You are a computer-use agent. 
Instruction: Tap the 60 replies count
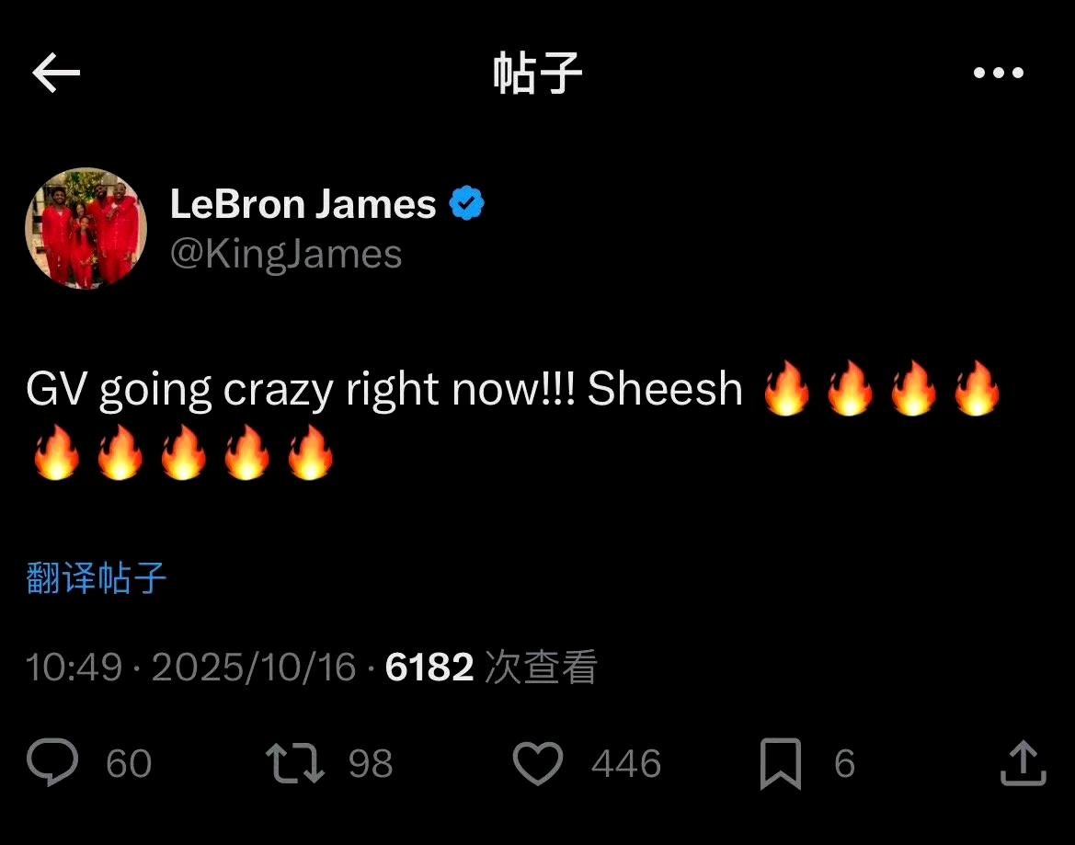point(129,763)
